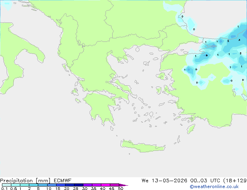This screenshot has height=190, width=247.
Task: Click the '3' precipitation value on the map
Action: click(x=239, y=40)
